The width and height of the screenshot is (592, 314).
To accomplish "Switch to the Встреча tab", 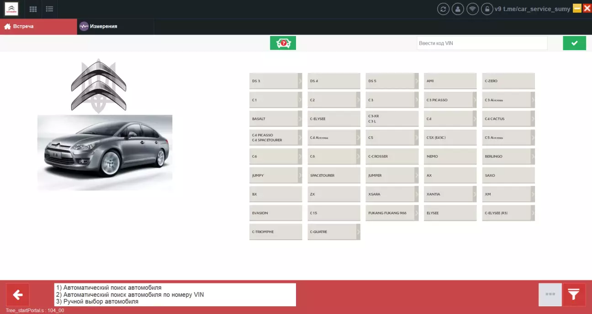I will click(38, 26).
